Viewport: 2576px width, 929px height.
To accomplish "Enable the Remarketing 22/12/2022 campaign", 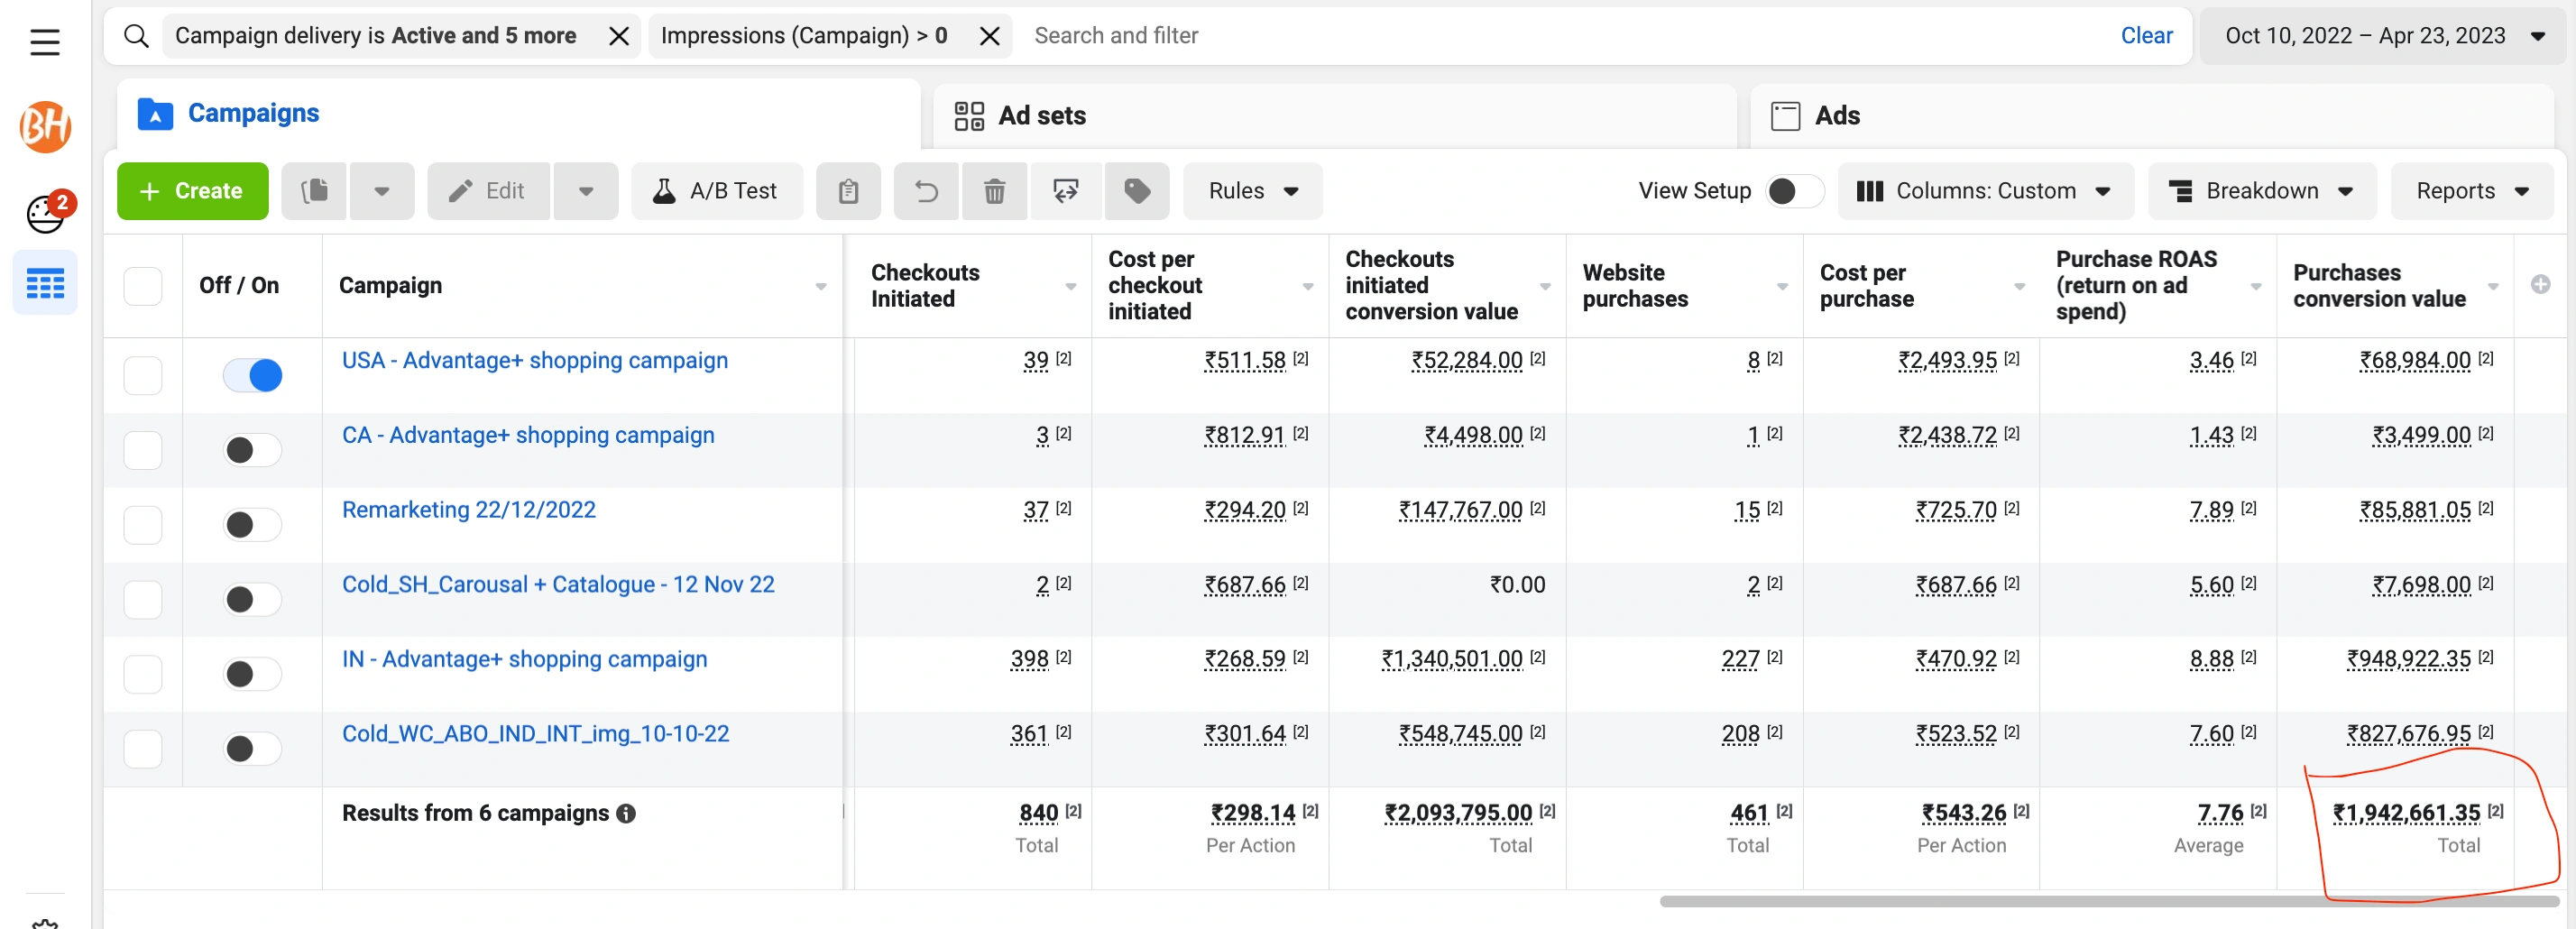I will [x=253, y=525].
